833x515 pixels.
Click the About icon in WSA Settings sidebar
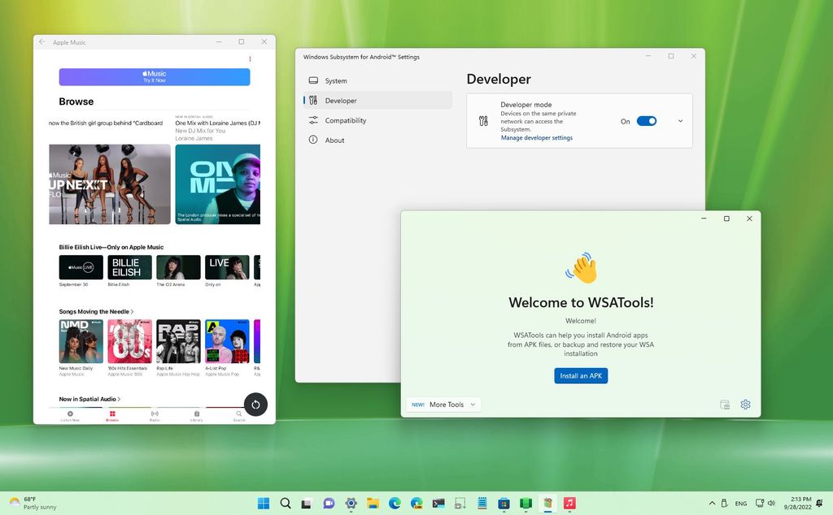coord(313,140)
